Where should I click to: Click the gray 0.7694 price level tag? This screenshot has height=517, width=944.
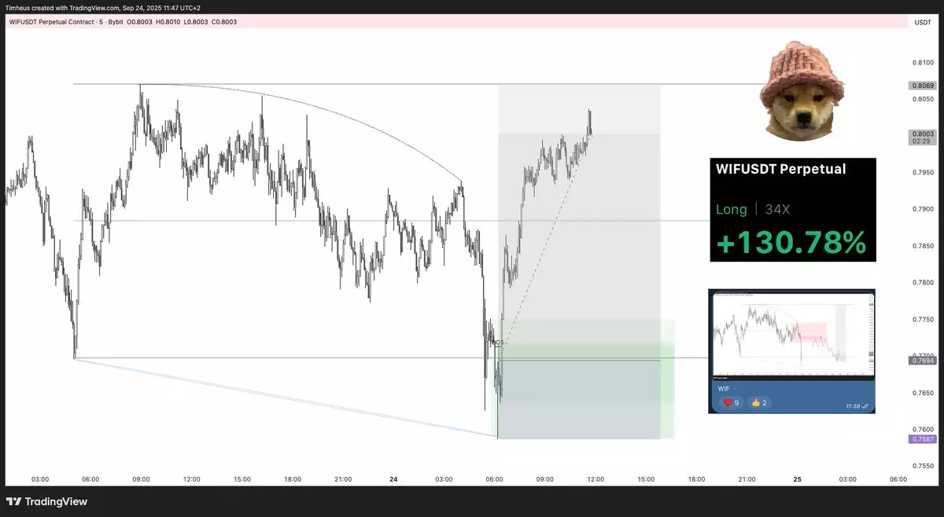pyautogui.click(x=922, y=360)
